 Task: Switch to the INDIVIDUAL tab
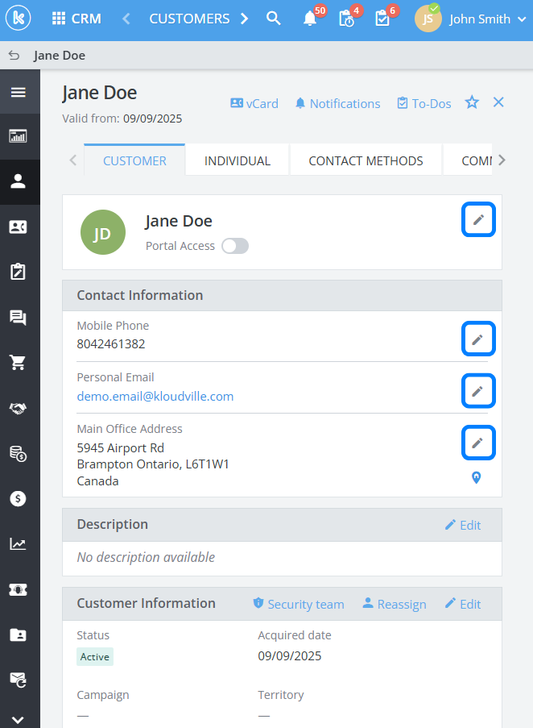point(238,160)
